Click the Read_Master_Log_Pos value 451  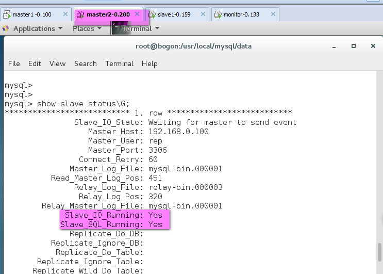coord(155,178)
